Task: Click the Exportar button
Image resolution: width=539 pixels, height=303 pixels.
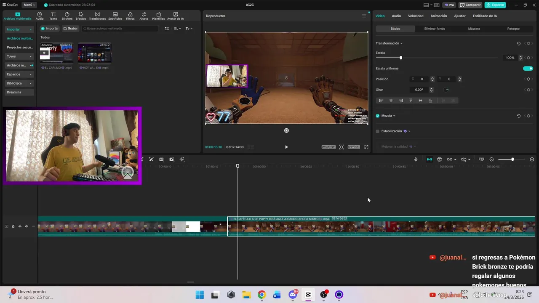Action: click(x=495, y=5)
